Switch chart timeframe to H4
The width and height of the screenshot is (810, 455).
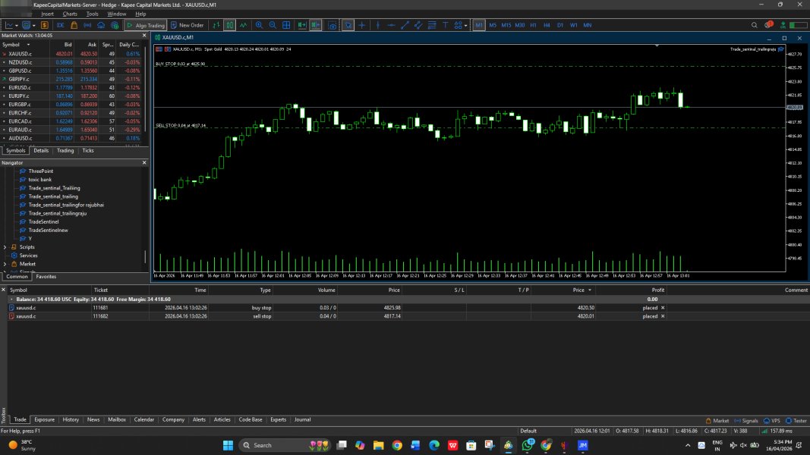tap(547, 25)
